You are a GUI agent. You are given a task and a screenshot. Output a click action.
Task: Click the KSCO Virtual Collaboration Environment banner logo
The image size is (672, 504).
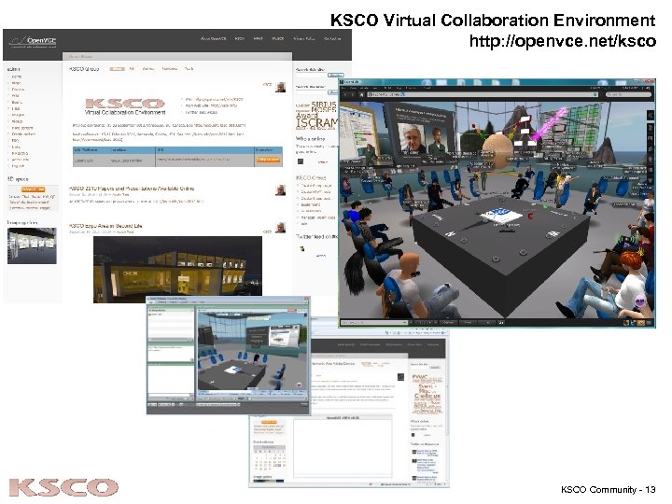[125, 106]
